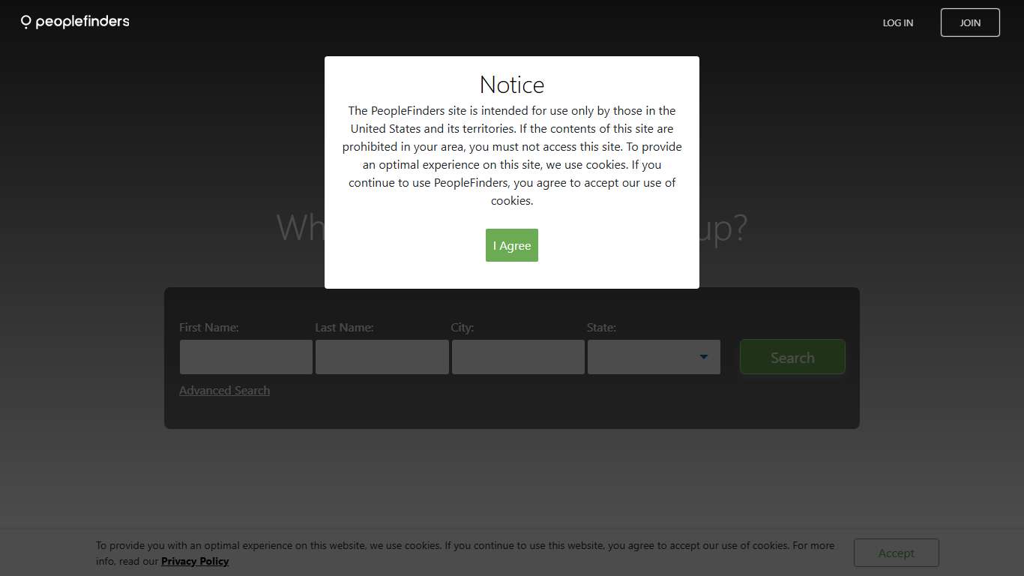Click the PeopleFinders logo pin icon

pyautogui.click(x=25, y=22)
